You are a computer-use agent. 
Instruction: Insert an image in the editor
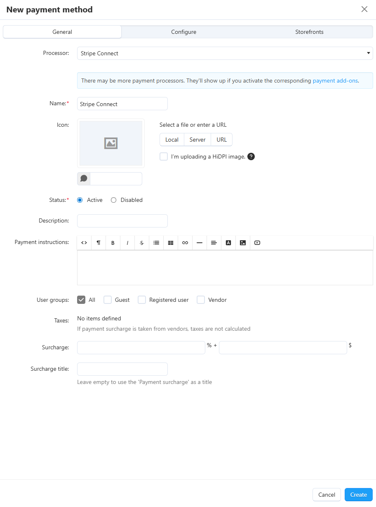243,243
